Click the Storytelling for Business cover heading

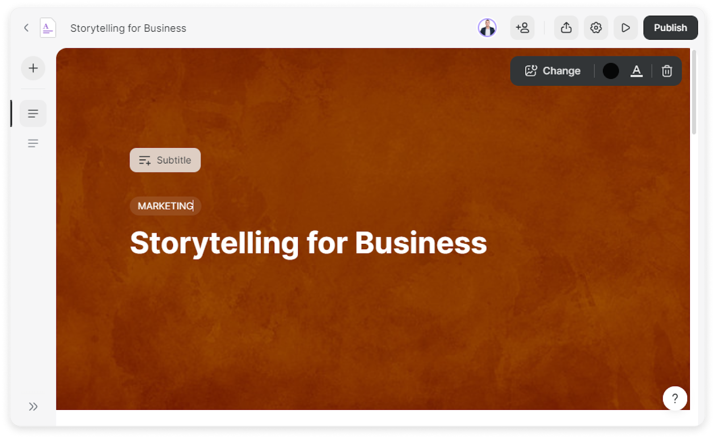click(308, 243)
